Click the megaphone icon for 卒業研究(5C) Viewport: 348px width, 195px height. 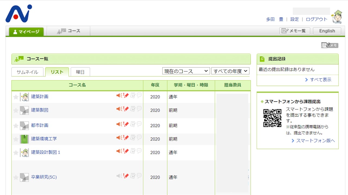[119, 176]
